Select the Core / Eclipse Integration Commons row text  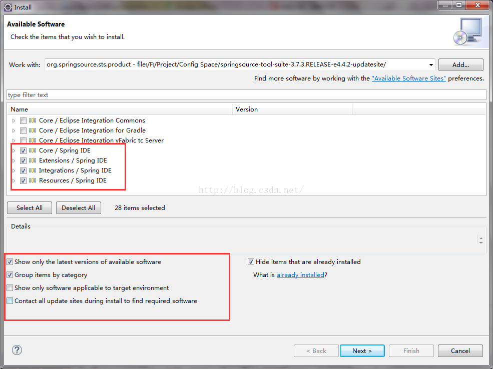92,120
